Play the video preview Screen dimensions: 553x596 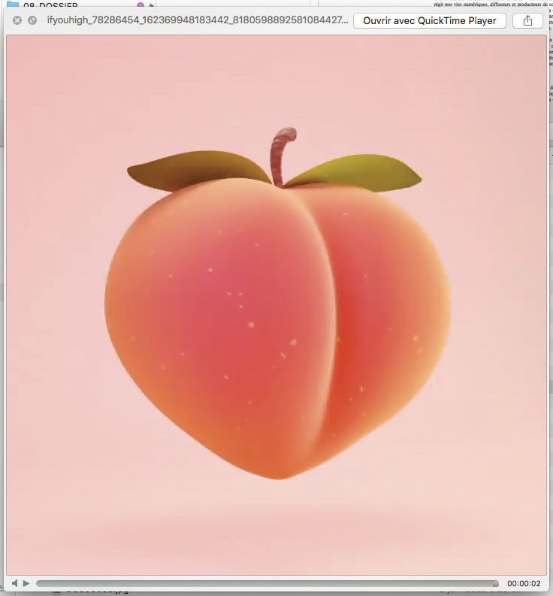[x=26, y=583]
